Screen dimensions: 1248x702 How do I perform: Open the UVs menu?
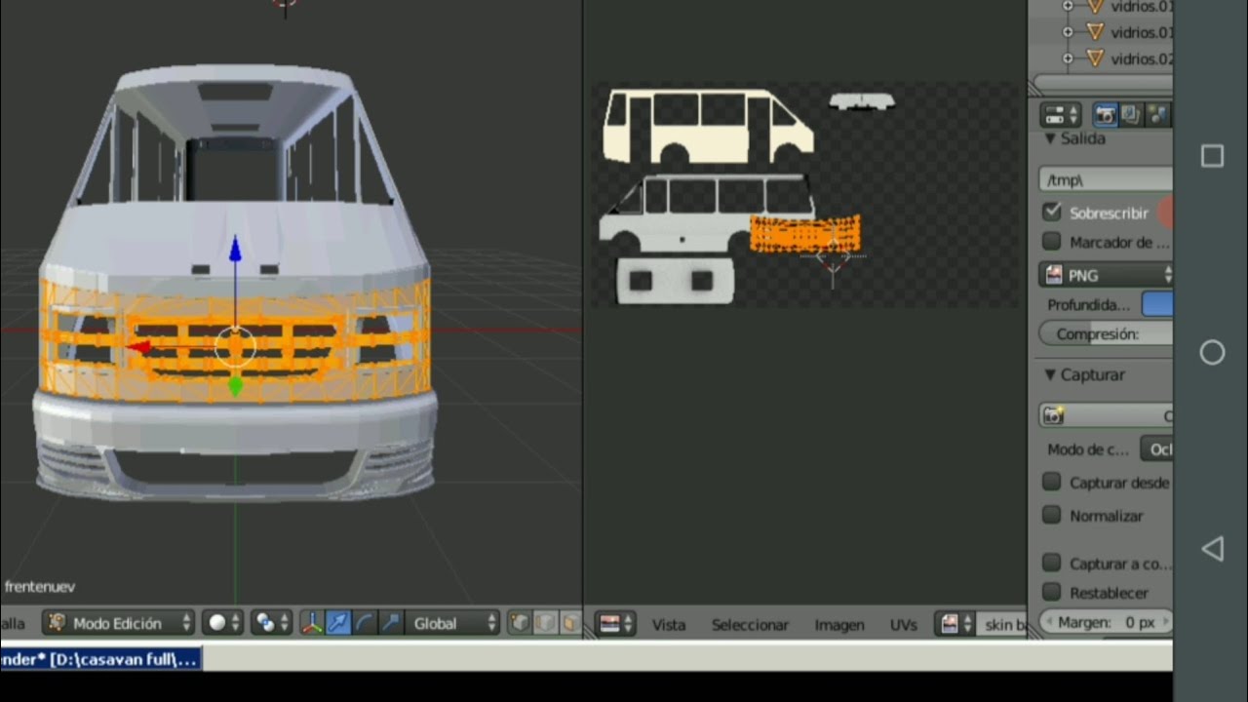[x=904, y=625]
